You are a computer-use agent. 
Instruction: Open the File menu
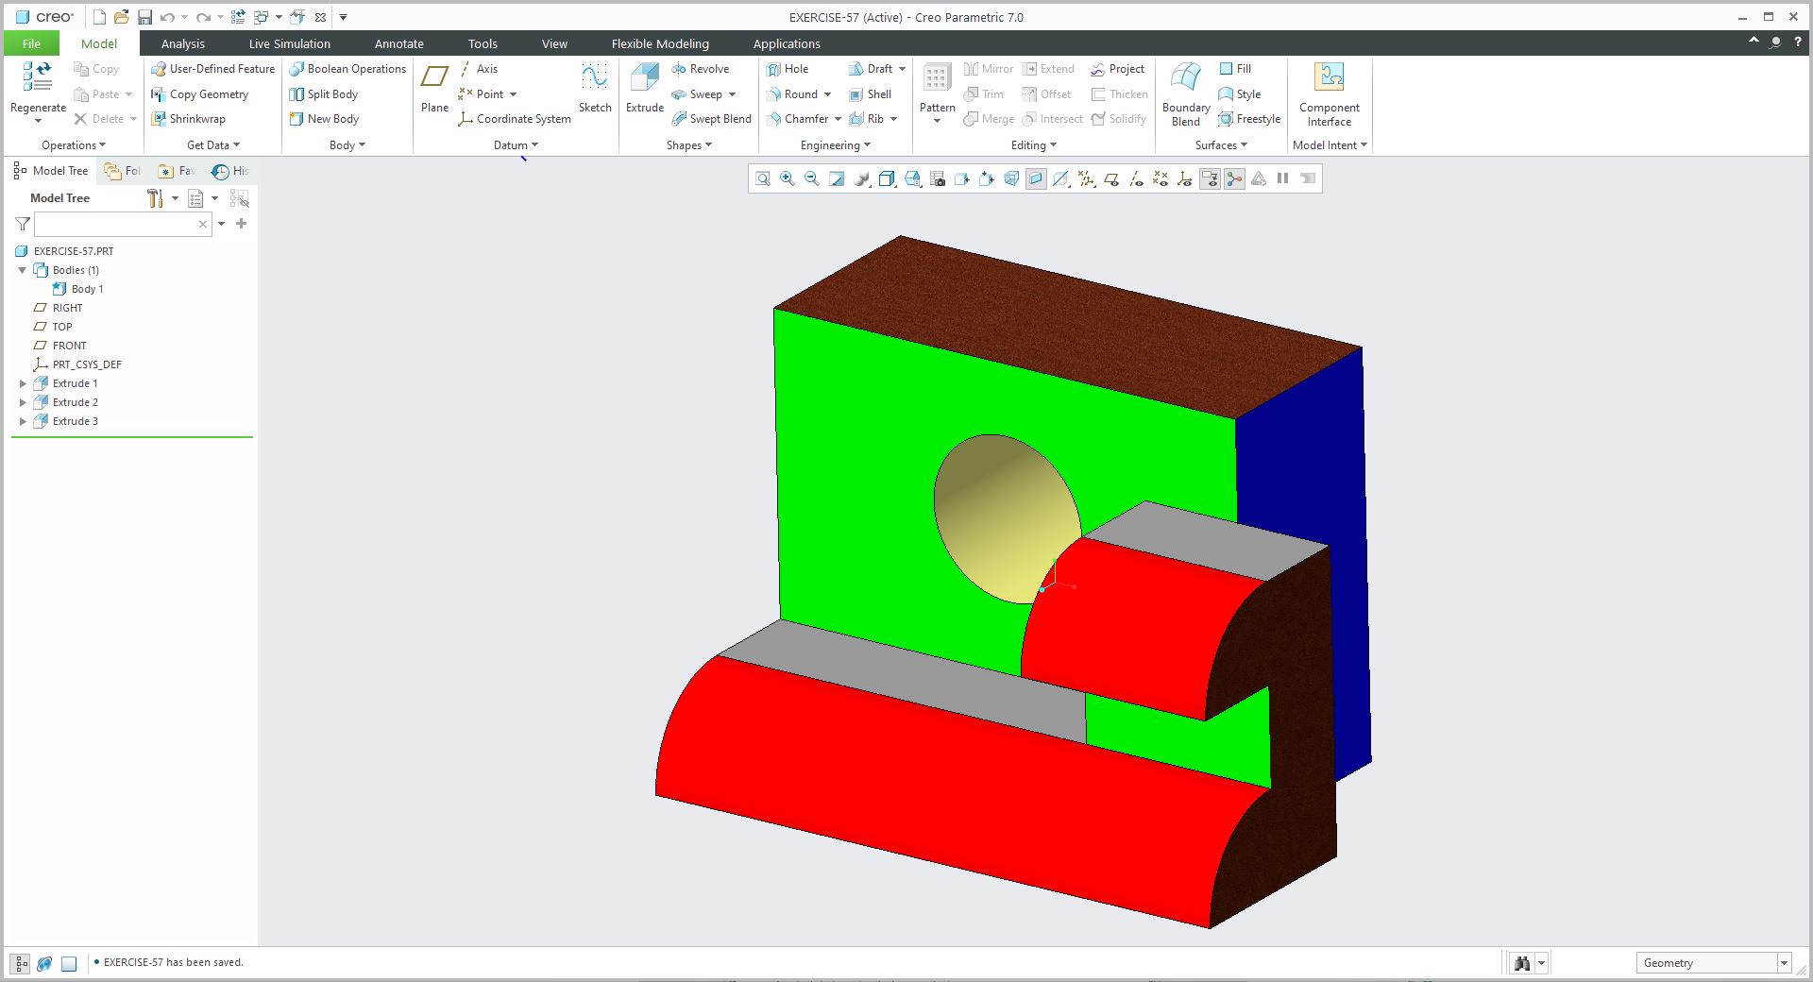(x=31, y=43)
